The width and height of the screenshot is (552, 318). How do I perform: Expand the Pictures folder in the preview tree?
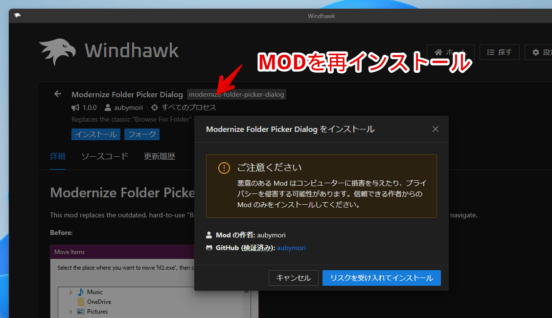pos(70,312)
